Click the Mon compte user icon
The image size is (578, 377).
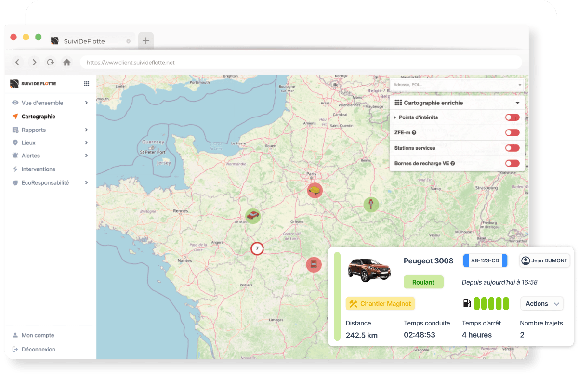click(15, 335)
